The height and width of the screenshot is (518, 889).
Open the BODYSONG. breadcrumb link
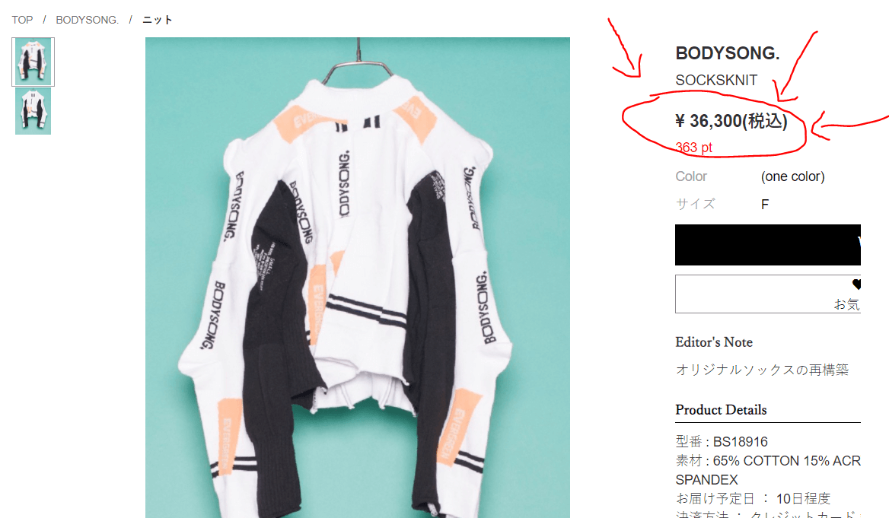coord(88,20)
